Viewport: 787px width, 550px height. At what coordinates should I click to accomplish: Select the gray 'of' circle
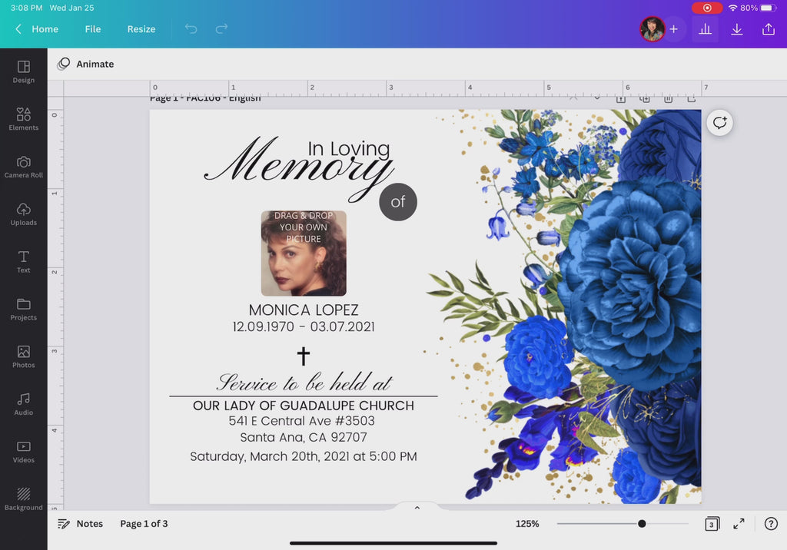point(398,202)
